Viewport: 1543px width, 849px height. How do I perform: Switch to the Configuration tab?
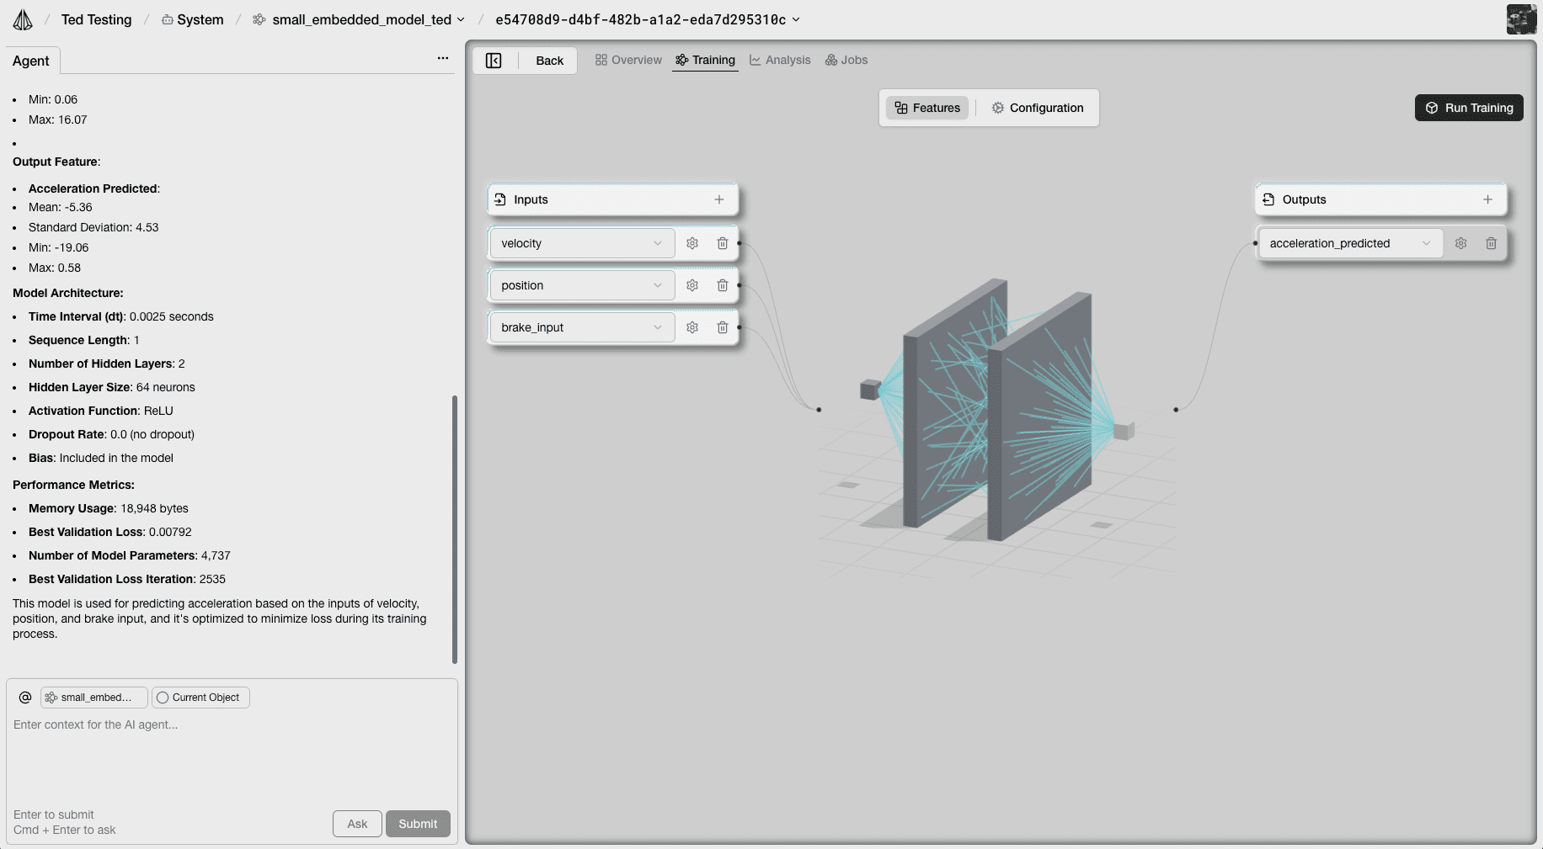pyautogui.click(x=1038, y=108)
